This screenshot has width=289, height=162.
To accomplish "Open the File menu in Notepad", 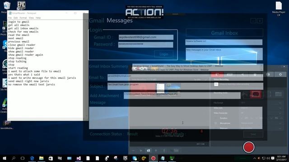I will click(10, 18).
